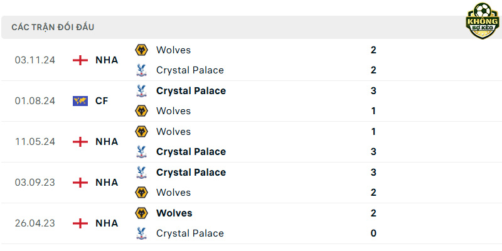Open the Các Trận Đối Đầu section header

[x=53, y=27]
